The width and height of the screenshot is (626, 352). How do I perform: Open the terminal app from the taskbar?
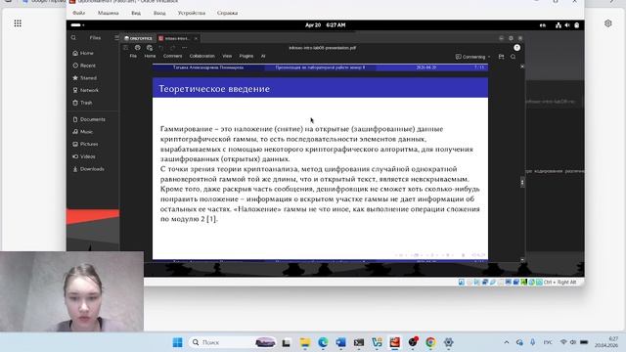(x=359, y=342)
